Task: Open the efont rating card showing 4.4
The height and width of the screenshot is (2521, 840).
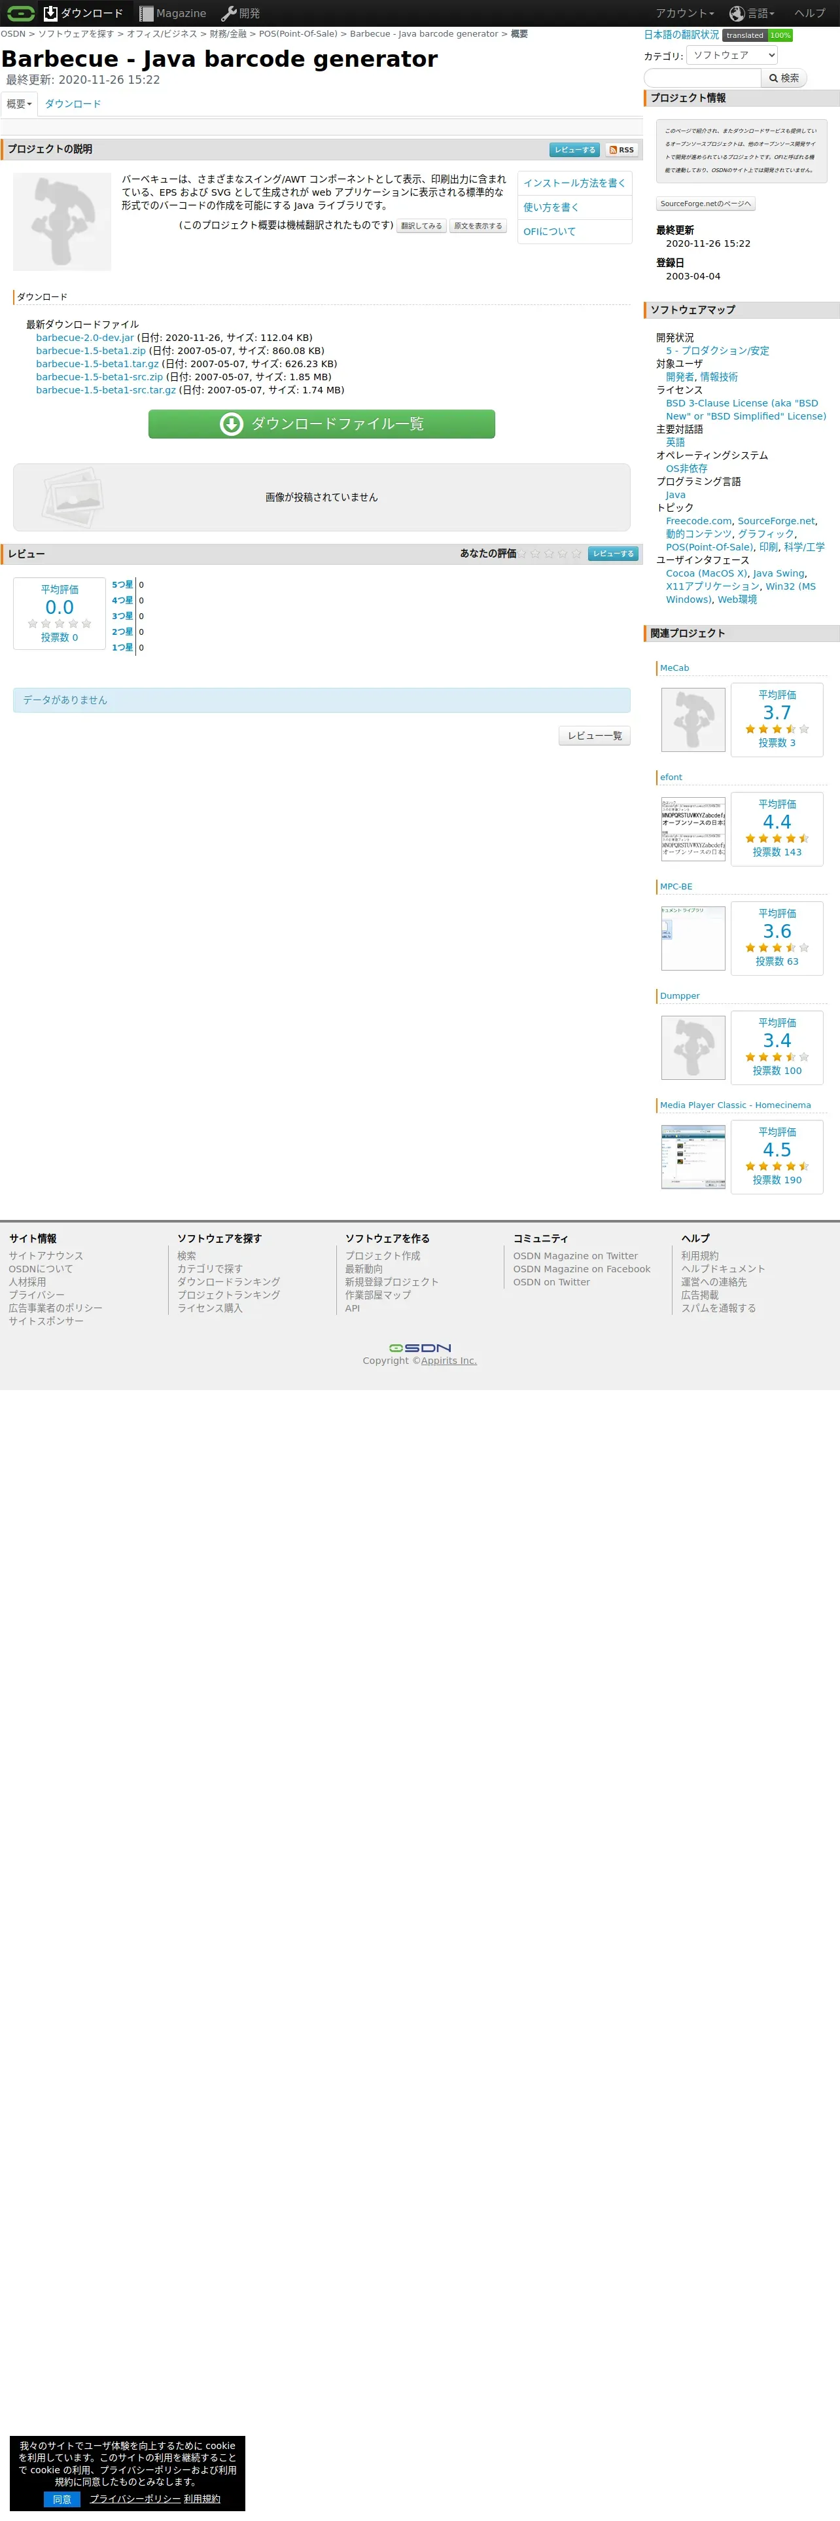Action: tap(777, 829)
